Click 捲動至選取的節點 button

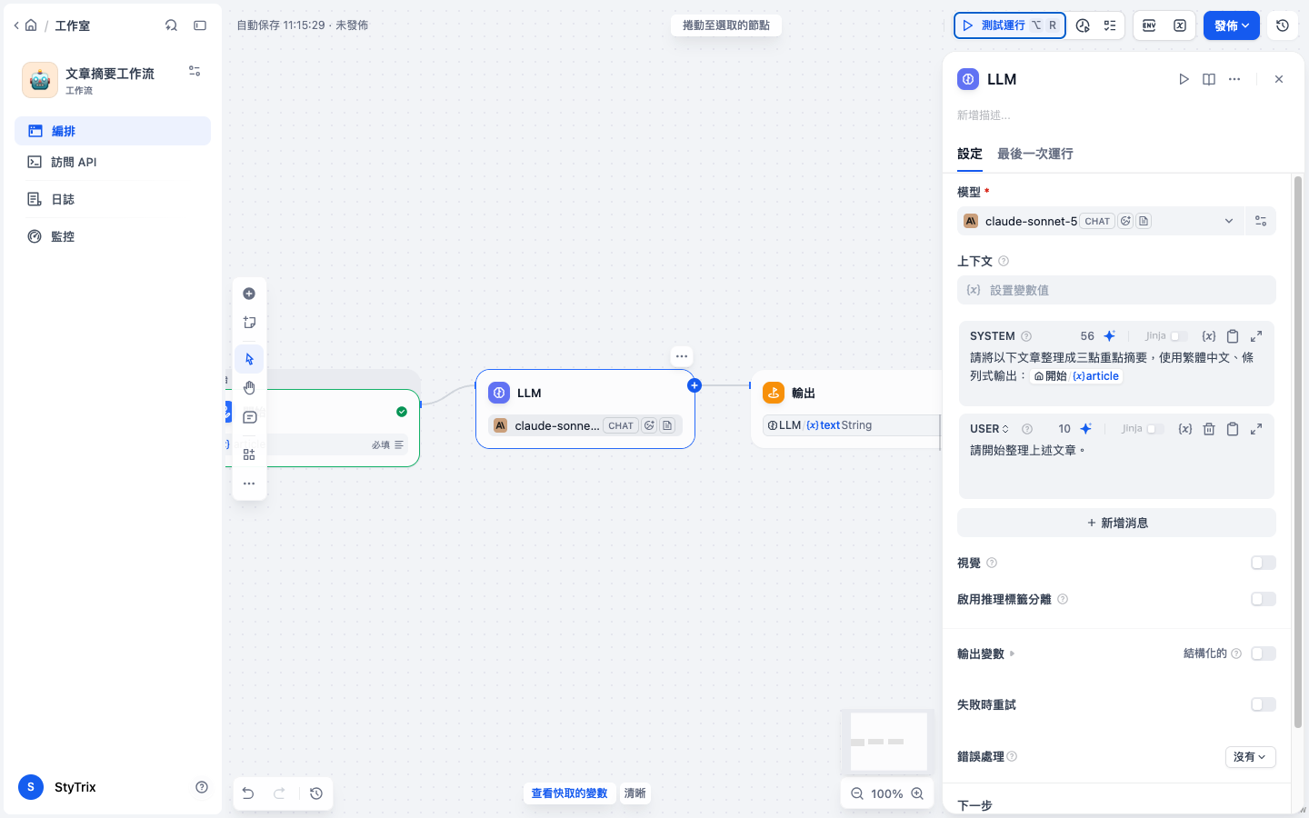click(726, 25)
